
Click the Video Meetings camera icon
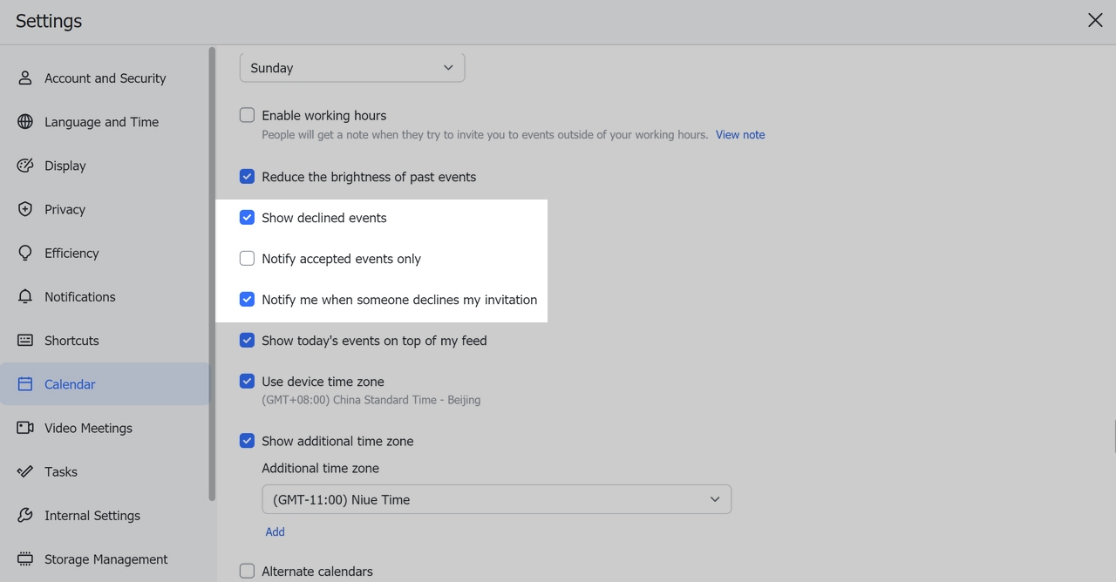(25, 428)
